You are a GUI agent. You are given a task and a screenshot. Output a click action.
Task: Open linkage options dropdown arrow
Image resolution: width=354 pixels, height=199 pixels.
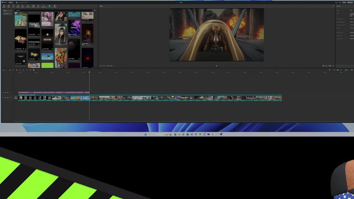point(343,70)
